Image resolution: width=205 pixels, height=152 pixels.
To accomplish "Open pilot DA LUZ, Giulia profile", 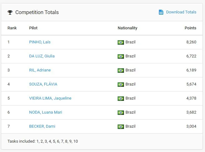I will (x=42, y=56).
